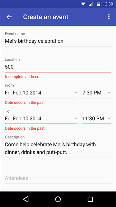Edit the Description text field
The height and width of the screenshot is (207, 116).
[x=58, y=148]
